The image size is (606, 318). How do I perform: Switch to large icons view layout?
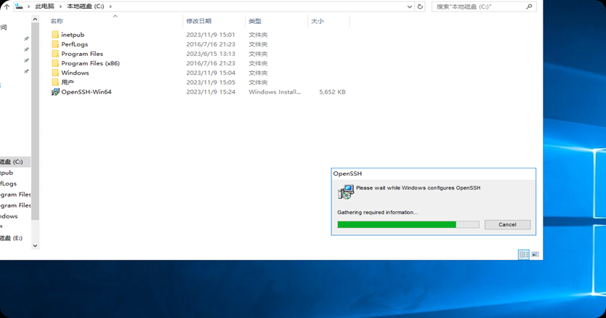tap(535, 254)
